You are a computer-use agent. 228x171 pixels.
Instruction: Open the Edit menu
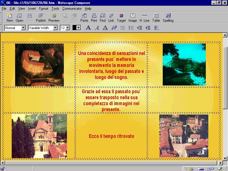click(x=12, y=9)
